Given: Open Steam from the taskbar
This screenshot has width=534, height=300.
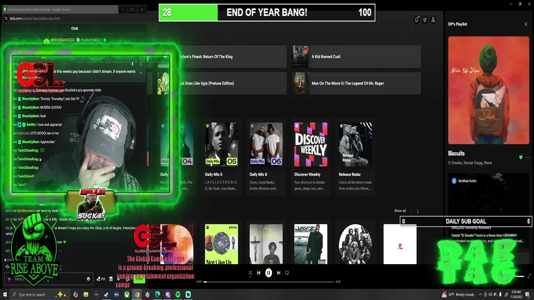Looking at the screenshot, I should point(106,295).
